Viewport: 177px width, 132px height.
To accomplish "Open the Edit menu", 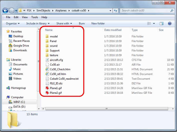I will [x=16, y=17].
